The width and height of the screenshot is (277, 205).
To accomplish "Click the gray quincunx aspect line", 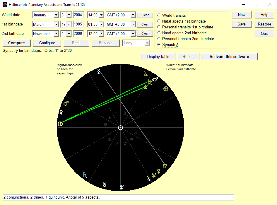I will [132, 118].
